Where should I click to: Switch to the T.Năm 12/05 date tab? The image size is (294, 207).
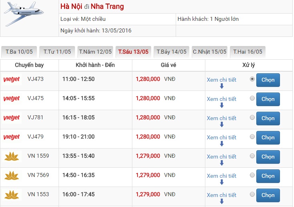coord(95,52)
